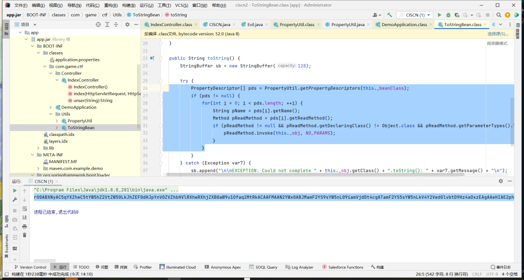This screenshot has height=280, width=524.
Task: Collapse the BOOT-INF folder
Action: (33, 46)
